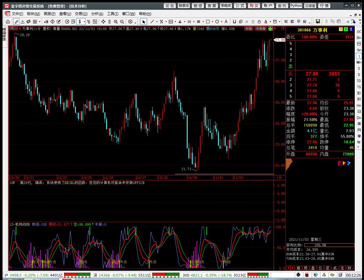This screenshot has height=280, width=364.
Task: Select the text annotation A tool
Action: pos(226,22)
